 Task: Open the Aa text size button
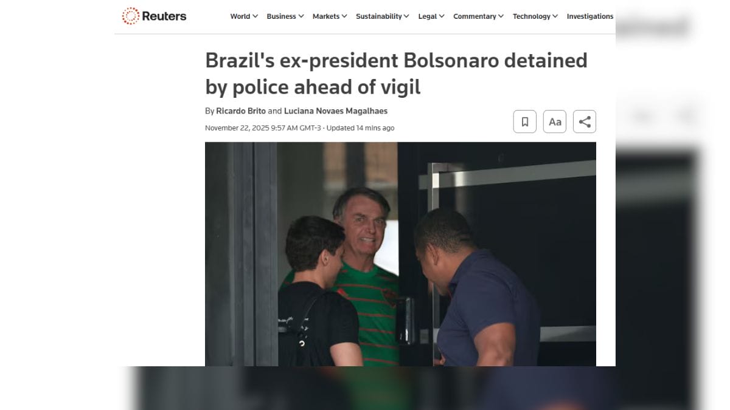pos(555,121)
